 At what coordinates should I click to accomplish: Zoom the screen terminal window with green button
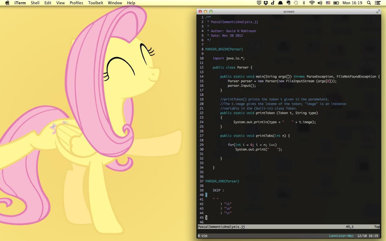pos(211,12)
